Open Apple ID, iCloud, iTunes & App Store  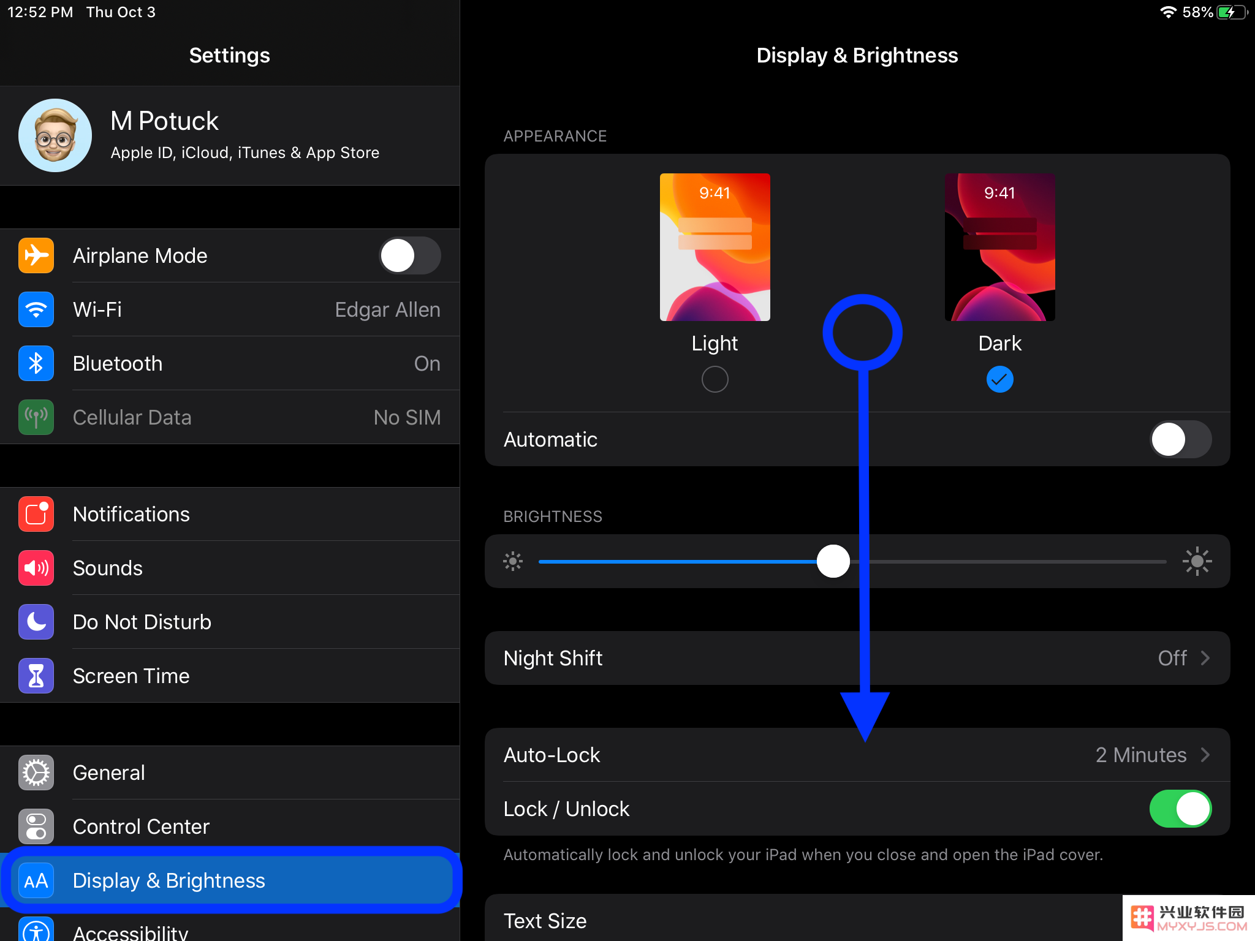pos(230,135)
